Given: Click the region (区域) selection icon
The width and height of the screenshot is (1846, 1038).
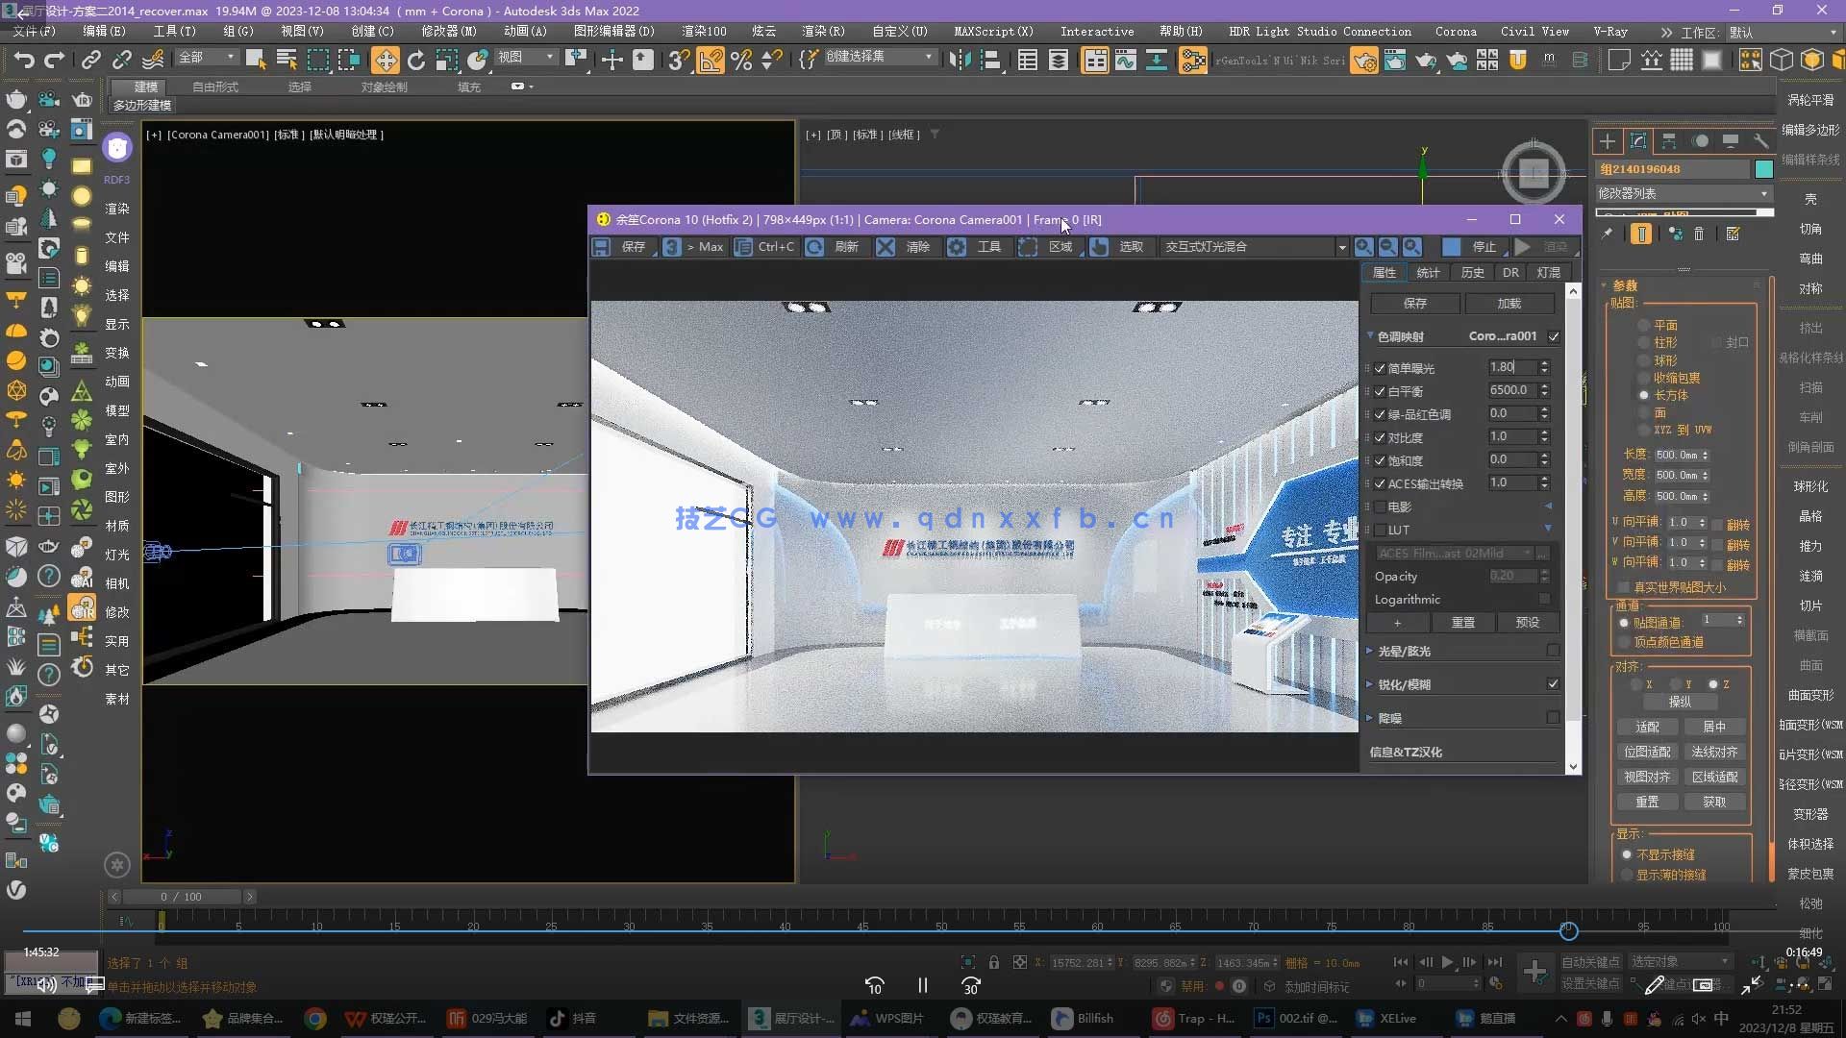Looking at the screenshot, I should click(x=1028, y=247).
